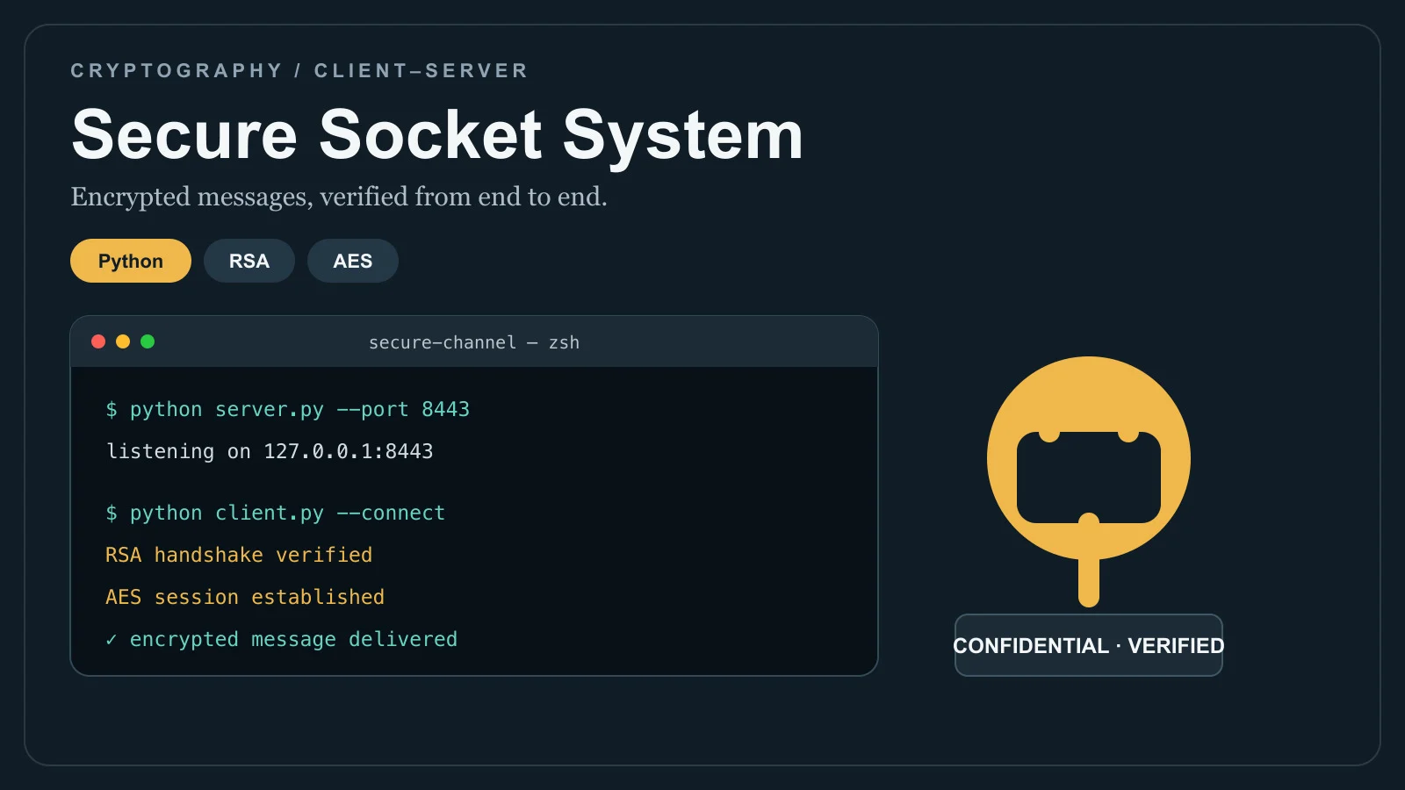This screenshot has height=790, width=1405.
Task: Click the line 'listening on 127.0.0.1:8443'
Action: pyautogui.click(x=270, y=451)
